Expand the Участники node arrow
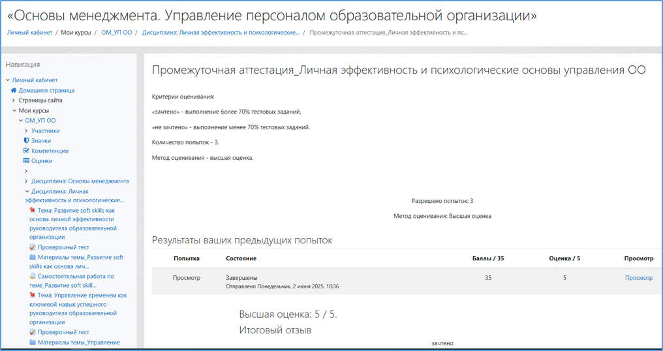The width and height of the screenshot is (663, 351). point(26,131)
